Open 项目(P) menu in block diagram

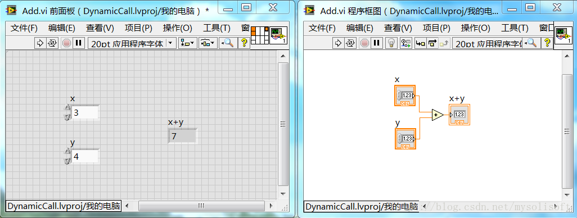pyautogui.click(x=436, y=28)
